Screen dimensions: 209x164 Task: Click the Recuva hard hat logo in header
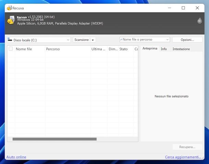click(x=11, y=20)
